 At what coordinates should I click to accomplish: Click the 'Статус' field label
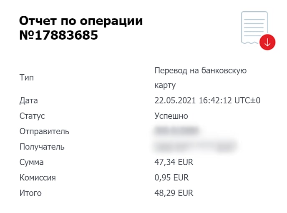[x=32, y=116]
